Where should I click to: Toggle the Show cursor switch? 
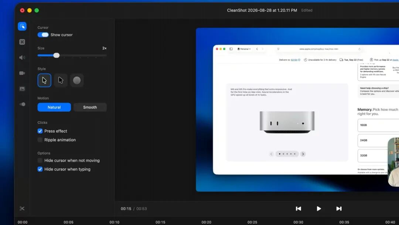[43, 35]
